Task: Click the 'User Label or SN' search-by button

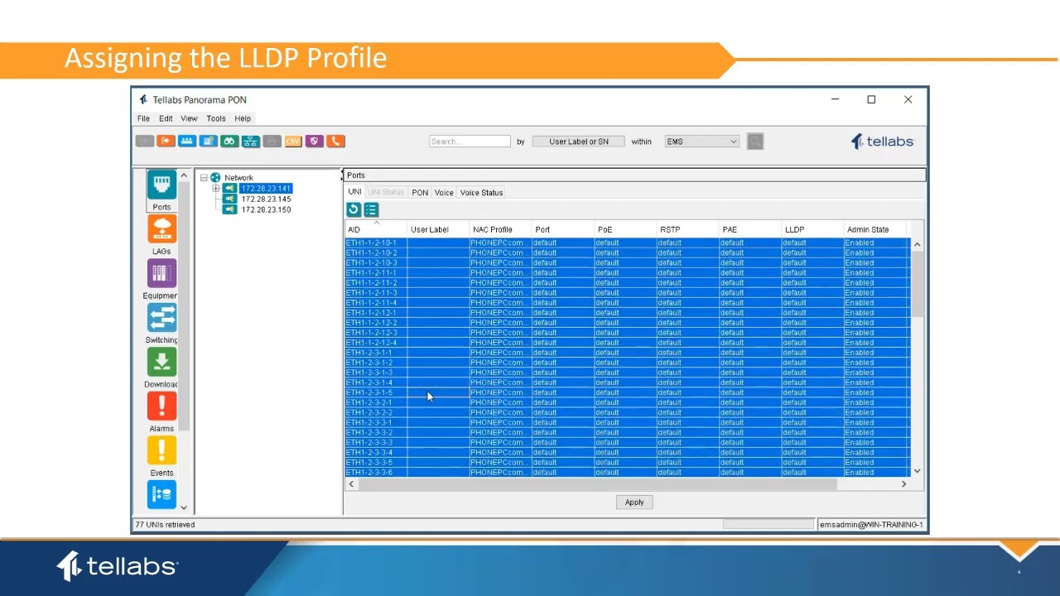Action: point(578,142)
